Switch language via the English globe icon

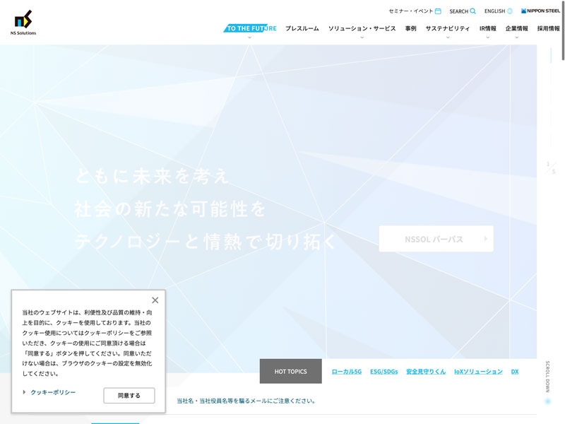[x=509, y=11]
